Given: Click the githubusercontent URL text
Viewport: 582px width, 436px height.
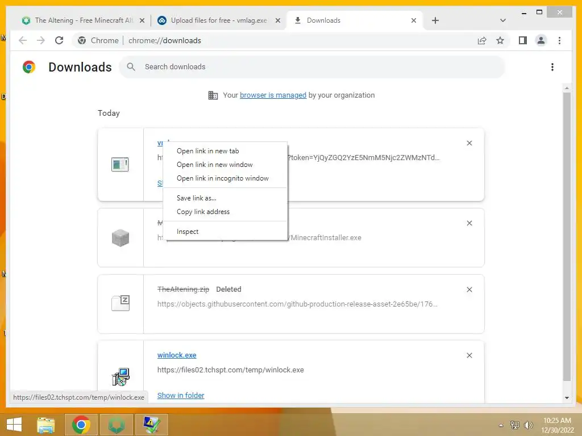Looking at the screenshot, I should tap(297, 304).
